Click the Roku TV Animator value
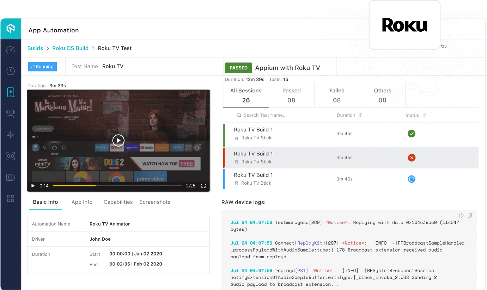The image size is (487, 290). pyautogui.click(x=110, y=224)
